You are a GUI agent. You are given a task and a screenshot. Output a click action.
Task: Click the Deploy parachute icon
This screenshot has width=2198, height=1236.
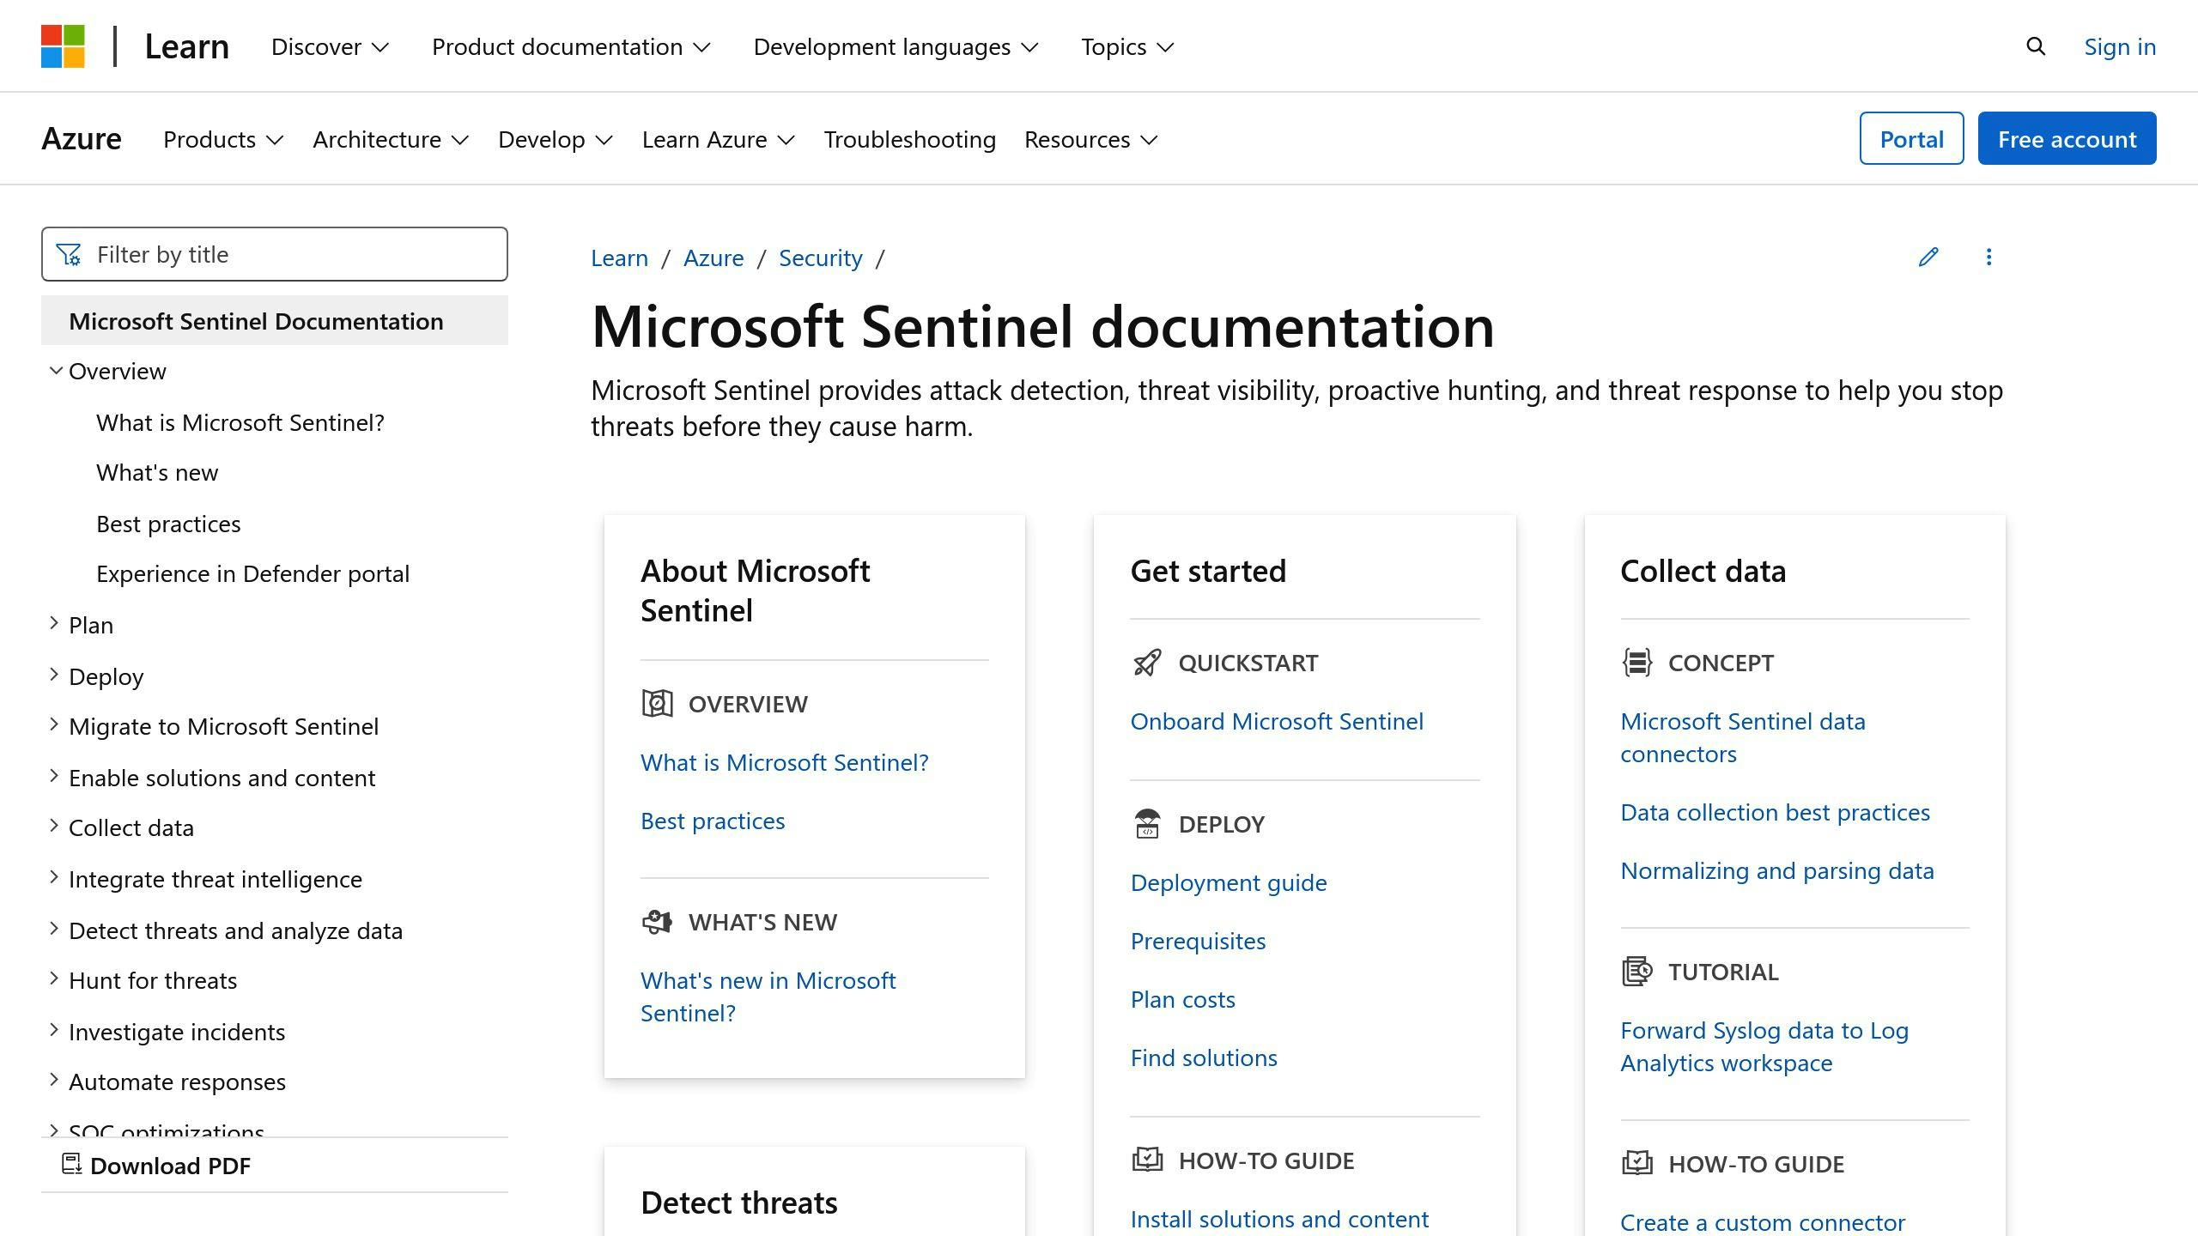(1147, 824)
